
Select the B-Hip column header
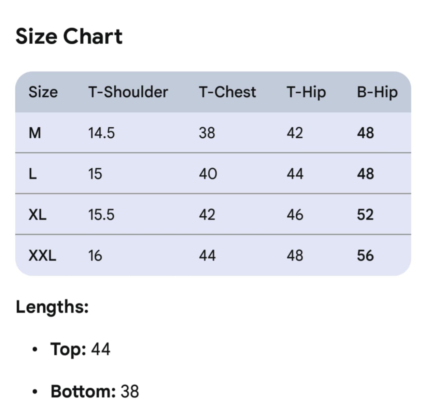click(377, 92)
